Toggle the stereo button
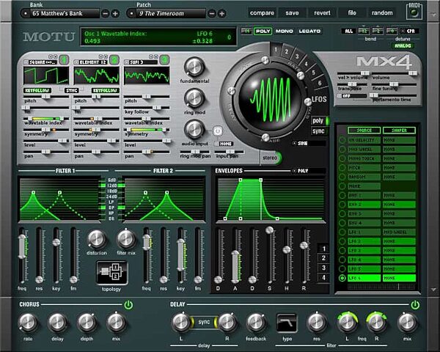This screenshot has width=440, height=352. point(270,158)
